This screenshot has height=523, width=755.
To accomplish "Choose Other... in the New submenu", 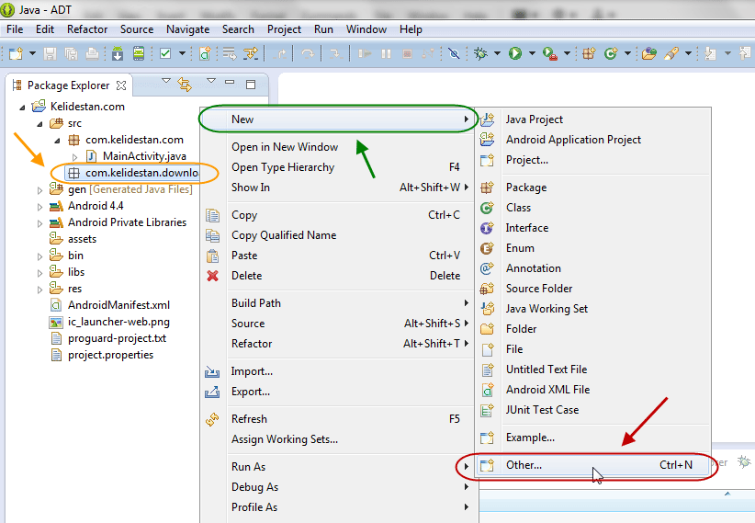I will (592, 465).
